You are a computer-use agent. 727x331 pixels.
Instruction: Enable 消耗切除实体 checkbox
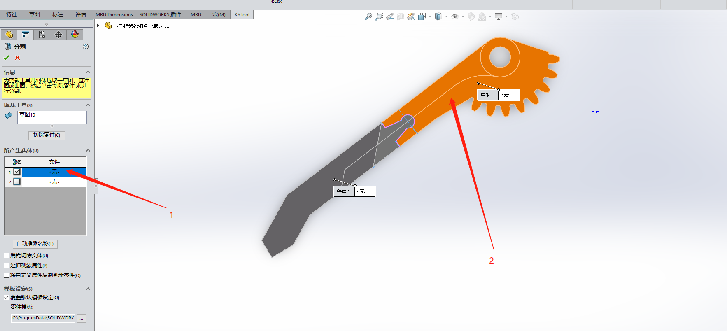coord(6,256)
